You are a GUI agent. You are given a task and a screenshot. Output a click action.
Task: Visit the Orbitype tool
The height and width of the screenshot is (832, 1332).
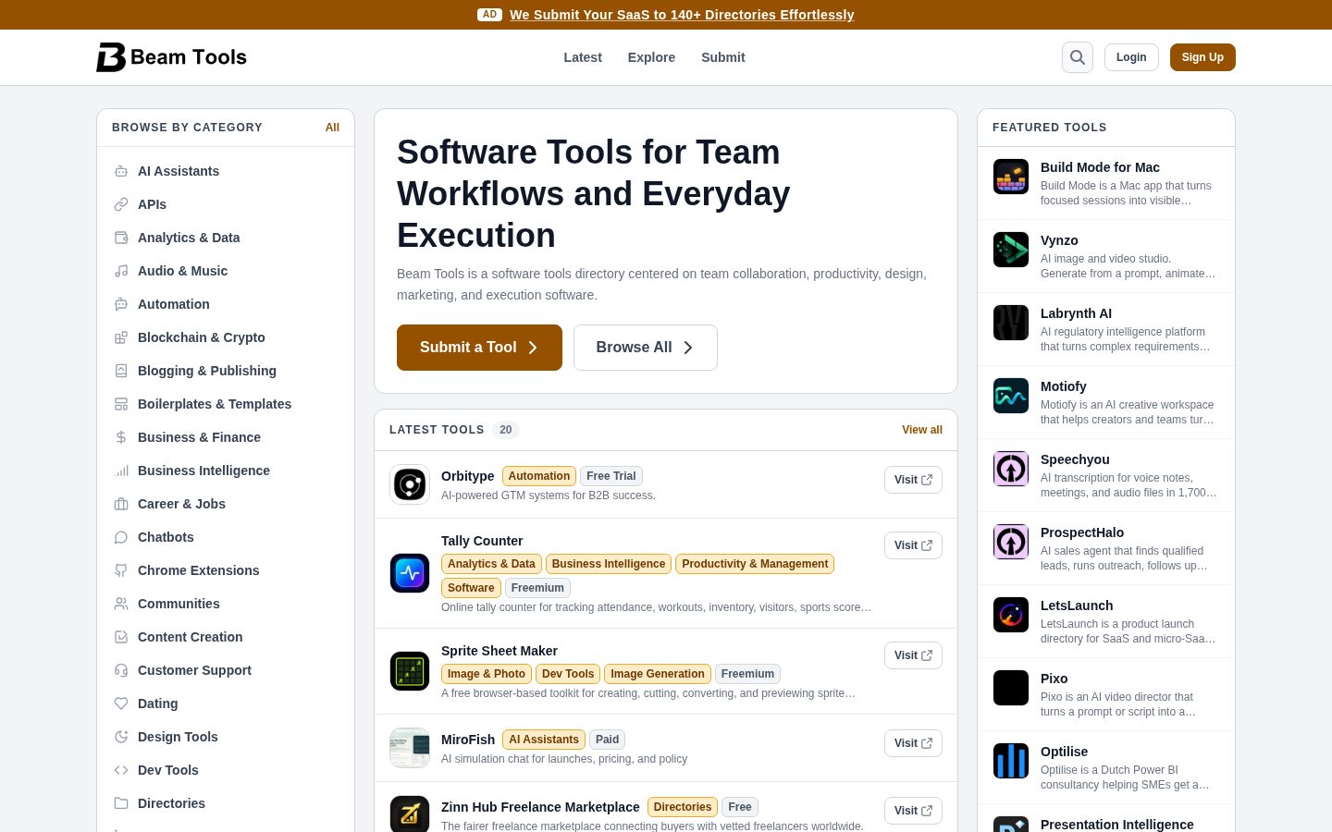pyautogui.click(x=913, y=480)
